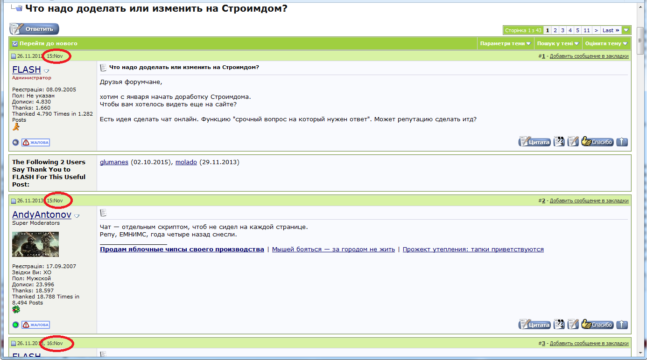
Task: Open the Прожект утепления: тапки приветствуются link
Action: (473, 249)
